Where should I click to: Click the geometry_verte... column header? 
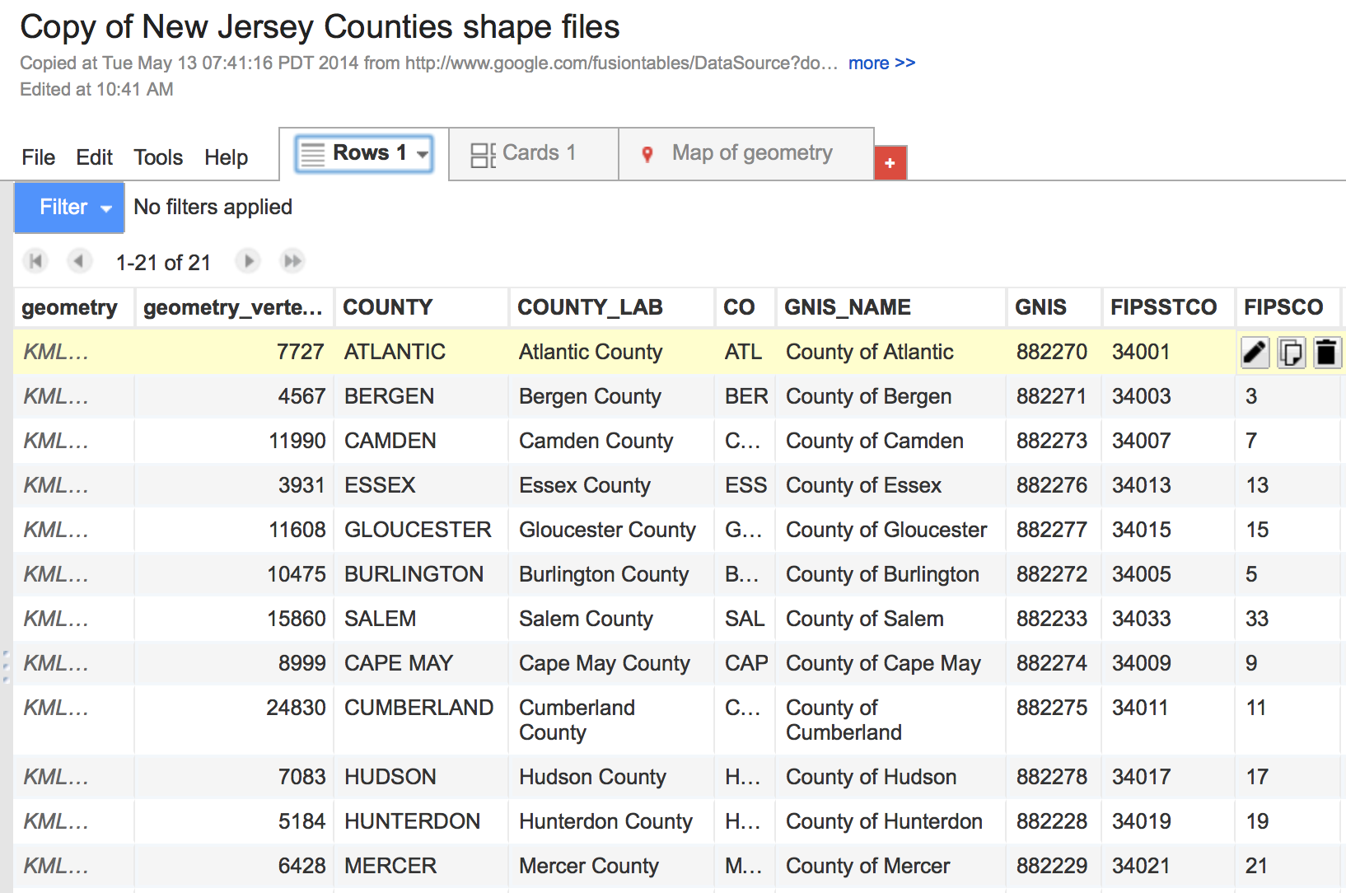click(x=233, y=307)
